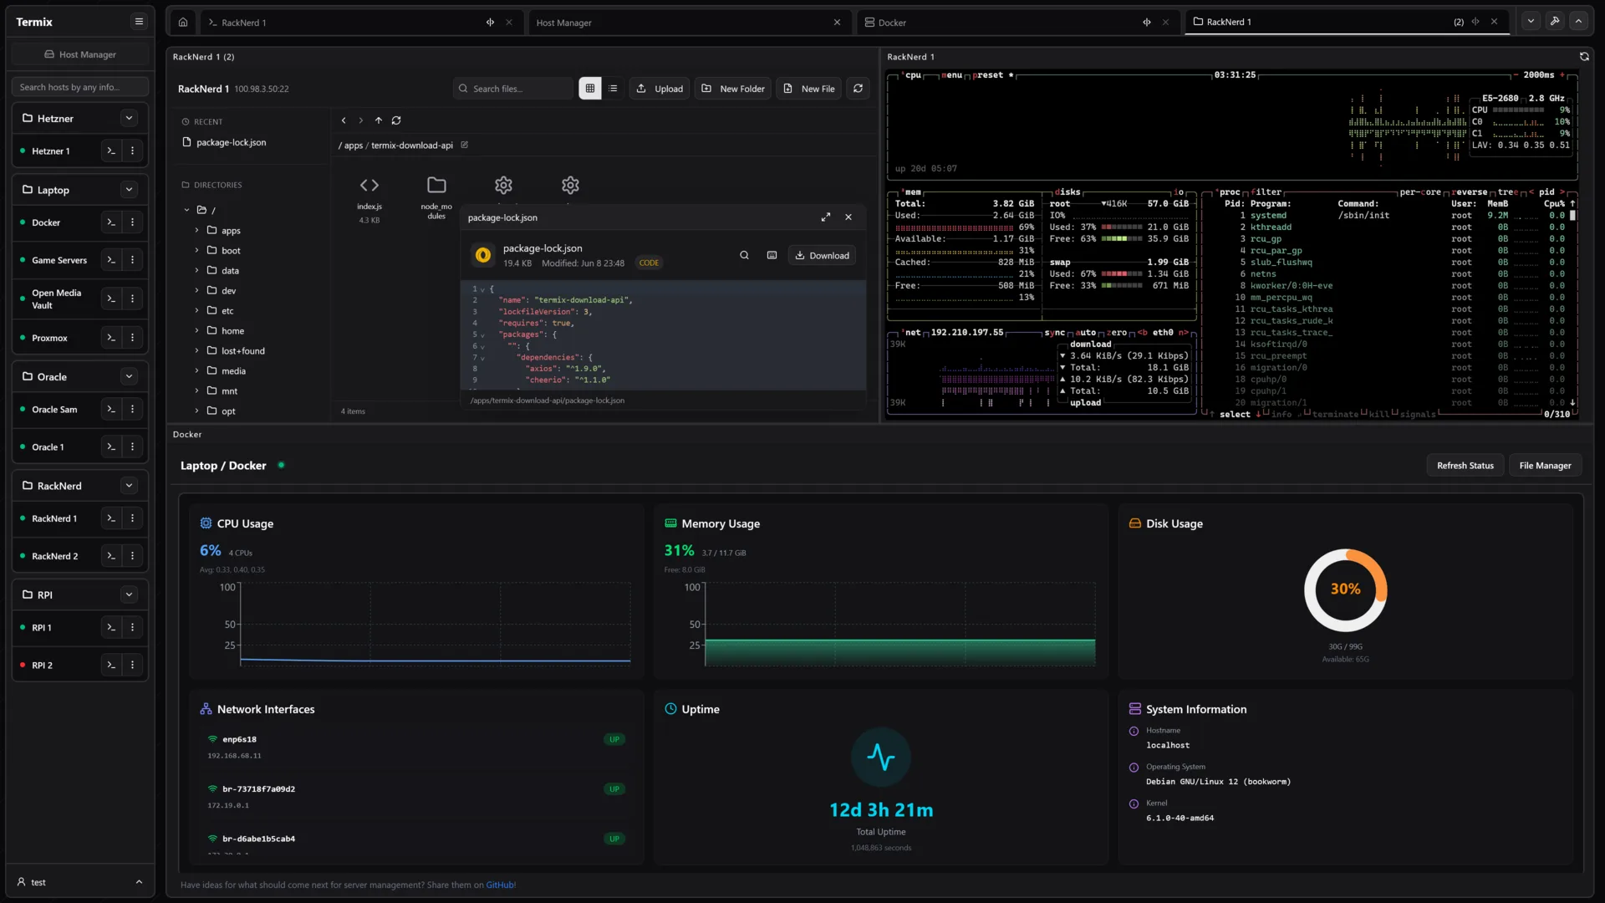Refresh the file listing
Viewport: 1605px width, 903px height.
858,88
